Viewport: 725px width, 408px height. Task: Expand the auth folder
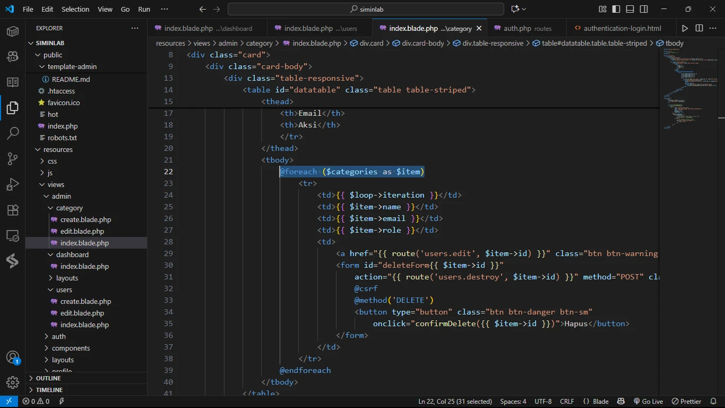coord(58,336)
